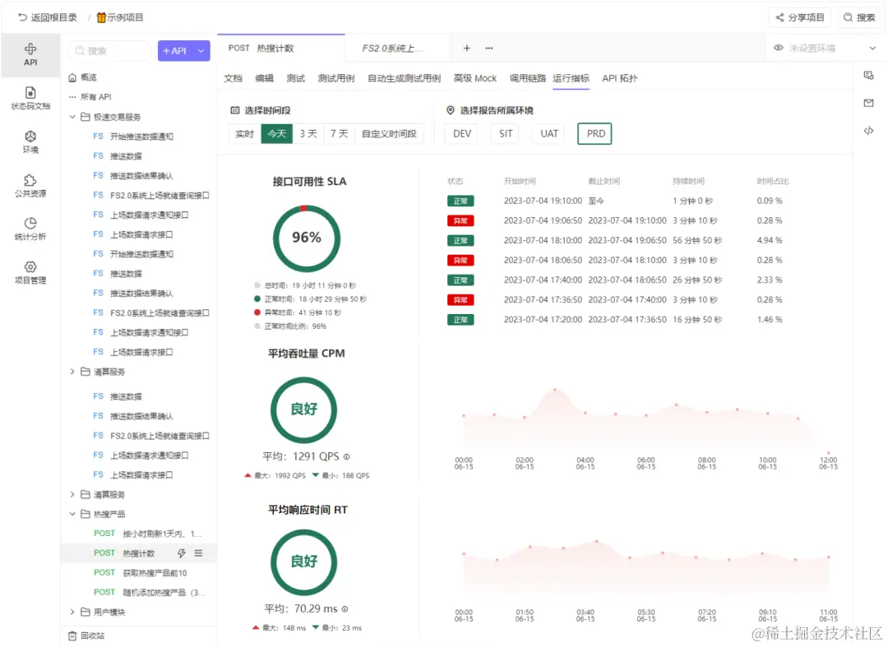888x647 pixels.
Task: Click the 正常 row starting 19:10:00
Action: (617, 201)
